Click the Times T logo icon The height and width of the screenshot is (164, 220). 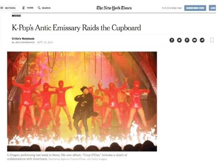(x=24, y=8)
